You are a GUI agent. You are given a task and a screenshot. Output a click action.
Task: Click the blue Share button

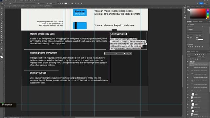[201, 3]
